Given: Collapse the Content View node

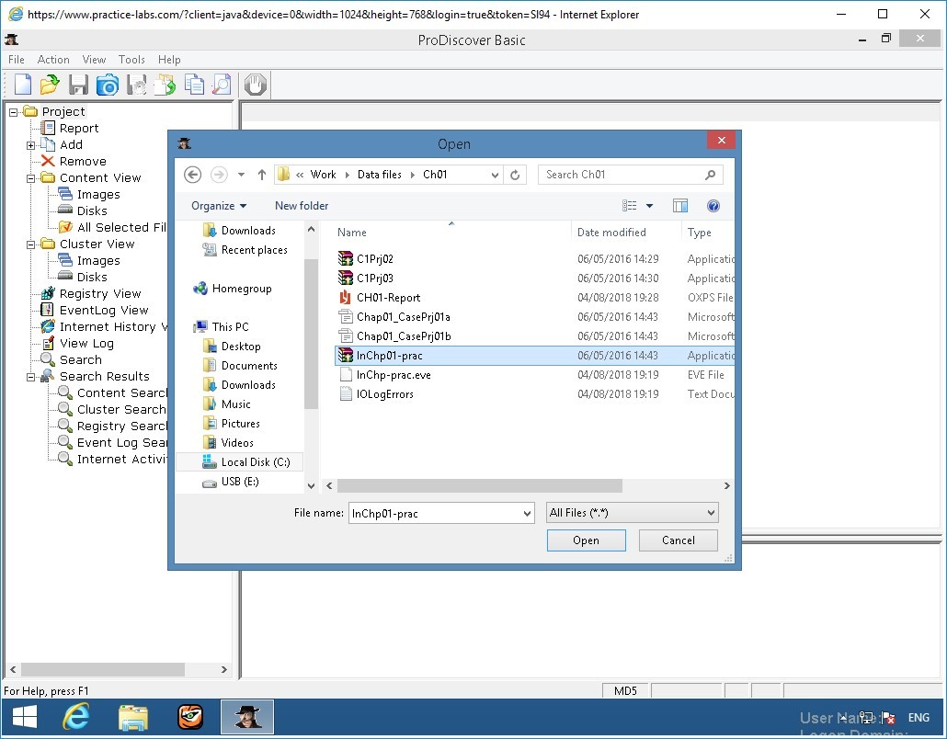Looking at the screenshot, I should tap(31, 178).
